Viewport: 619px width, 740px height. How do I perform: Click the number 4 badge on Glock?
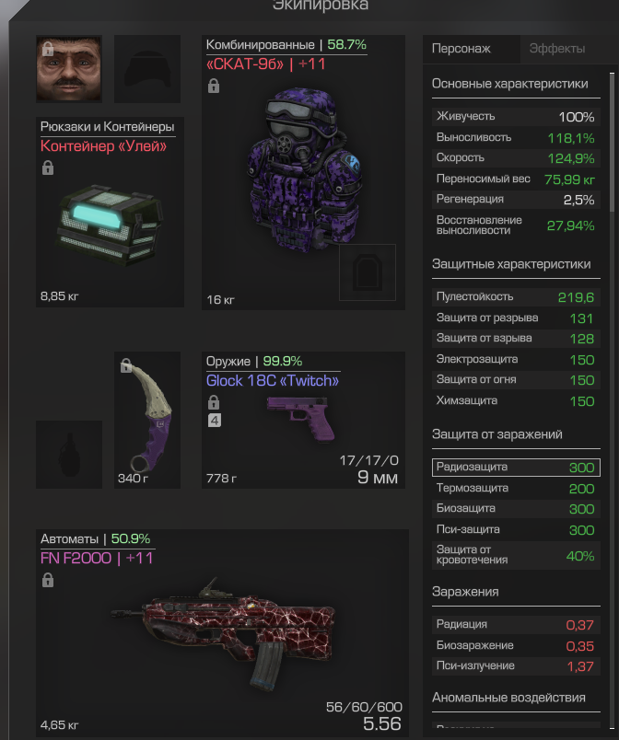(x=215, y=420)
